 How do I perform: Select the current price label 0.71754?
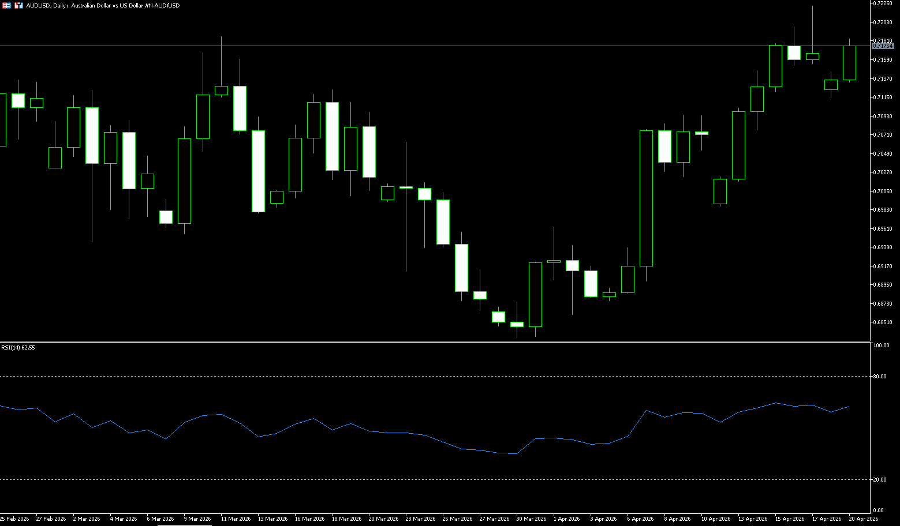(883, 46)
